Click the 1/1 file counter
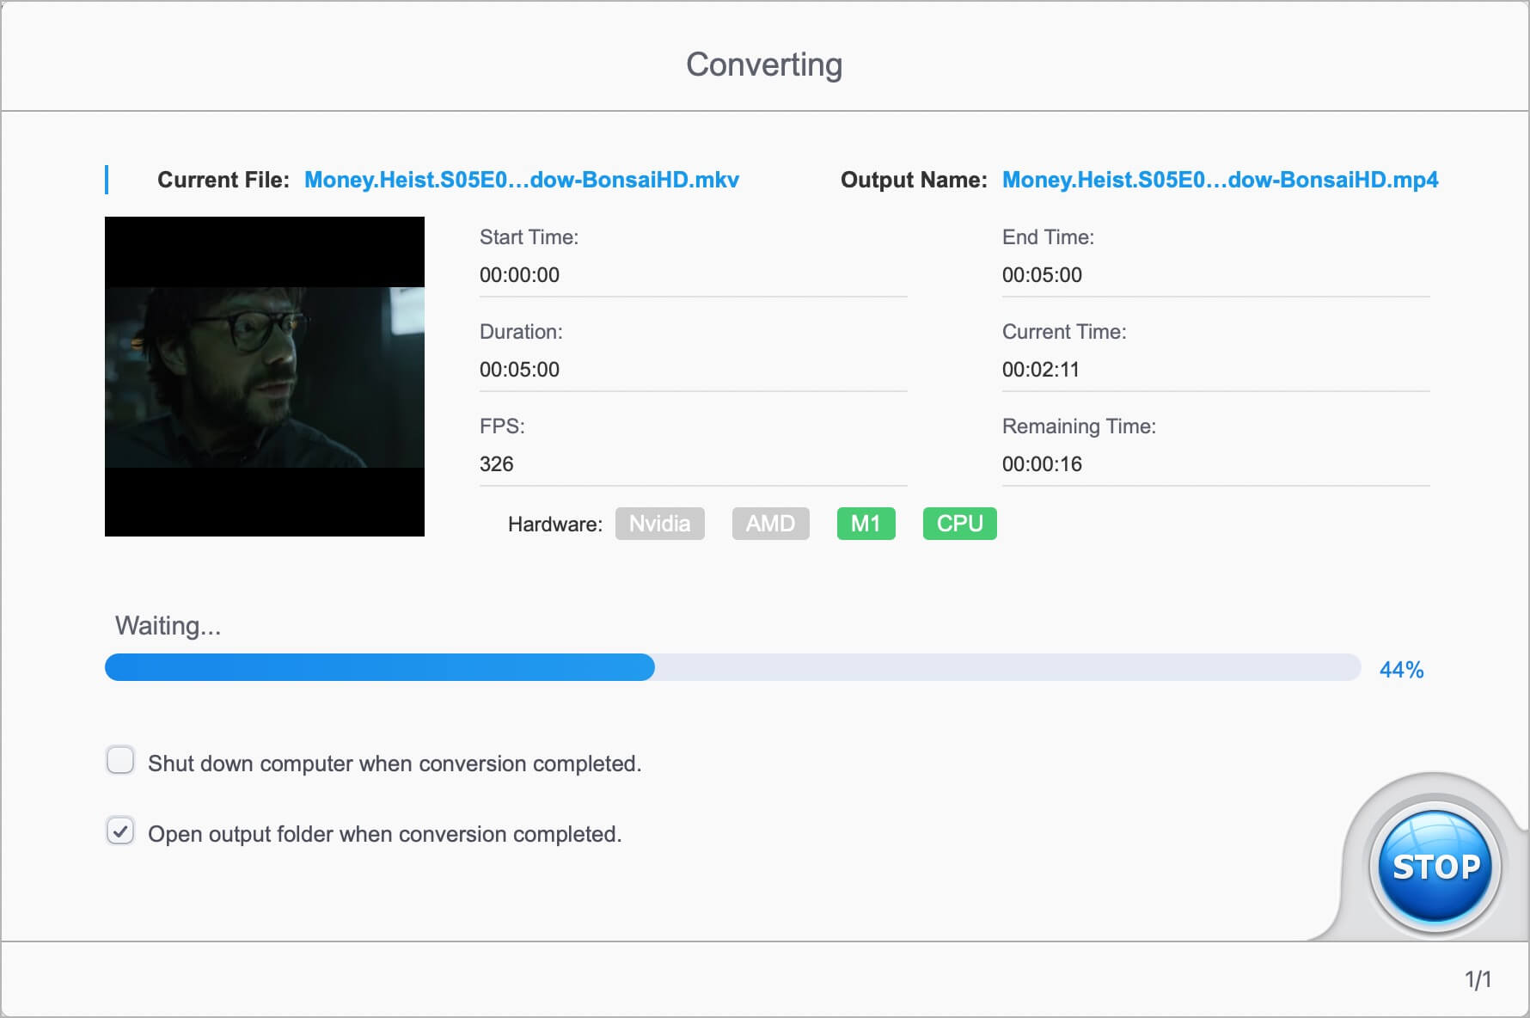Image resolution: width=1530 pixels, height=1018 pixels. [x=1478, y=979]
